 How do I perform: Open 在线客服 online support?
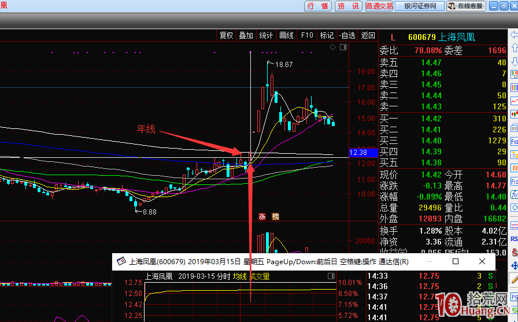466,6
